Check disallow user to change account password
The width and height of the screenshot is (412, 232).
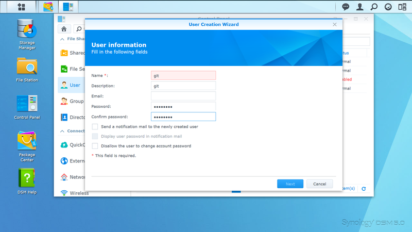pos(95,146)
